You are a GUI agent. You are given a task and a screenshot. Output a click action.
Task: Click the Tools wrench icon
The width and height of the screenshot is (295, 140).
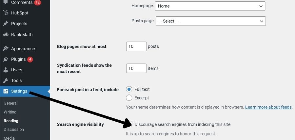pyautogui.click(x=6, y=80)
